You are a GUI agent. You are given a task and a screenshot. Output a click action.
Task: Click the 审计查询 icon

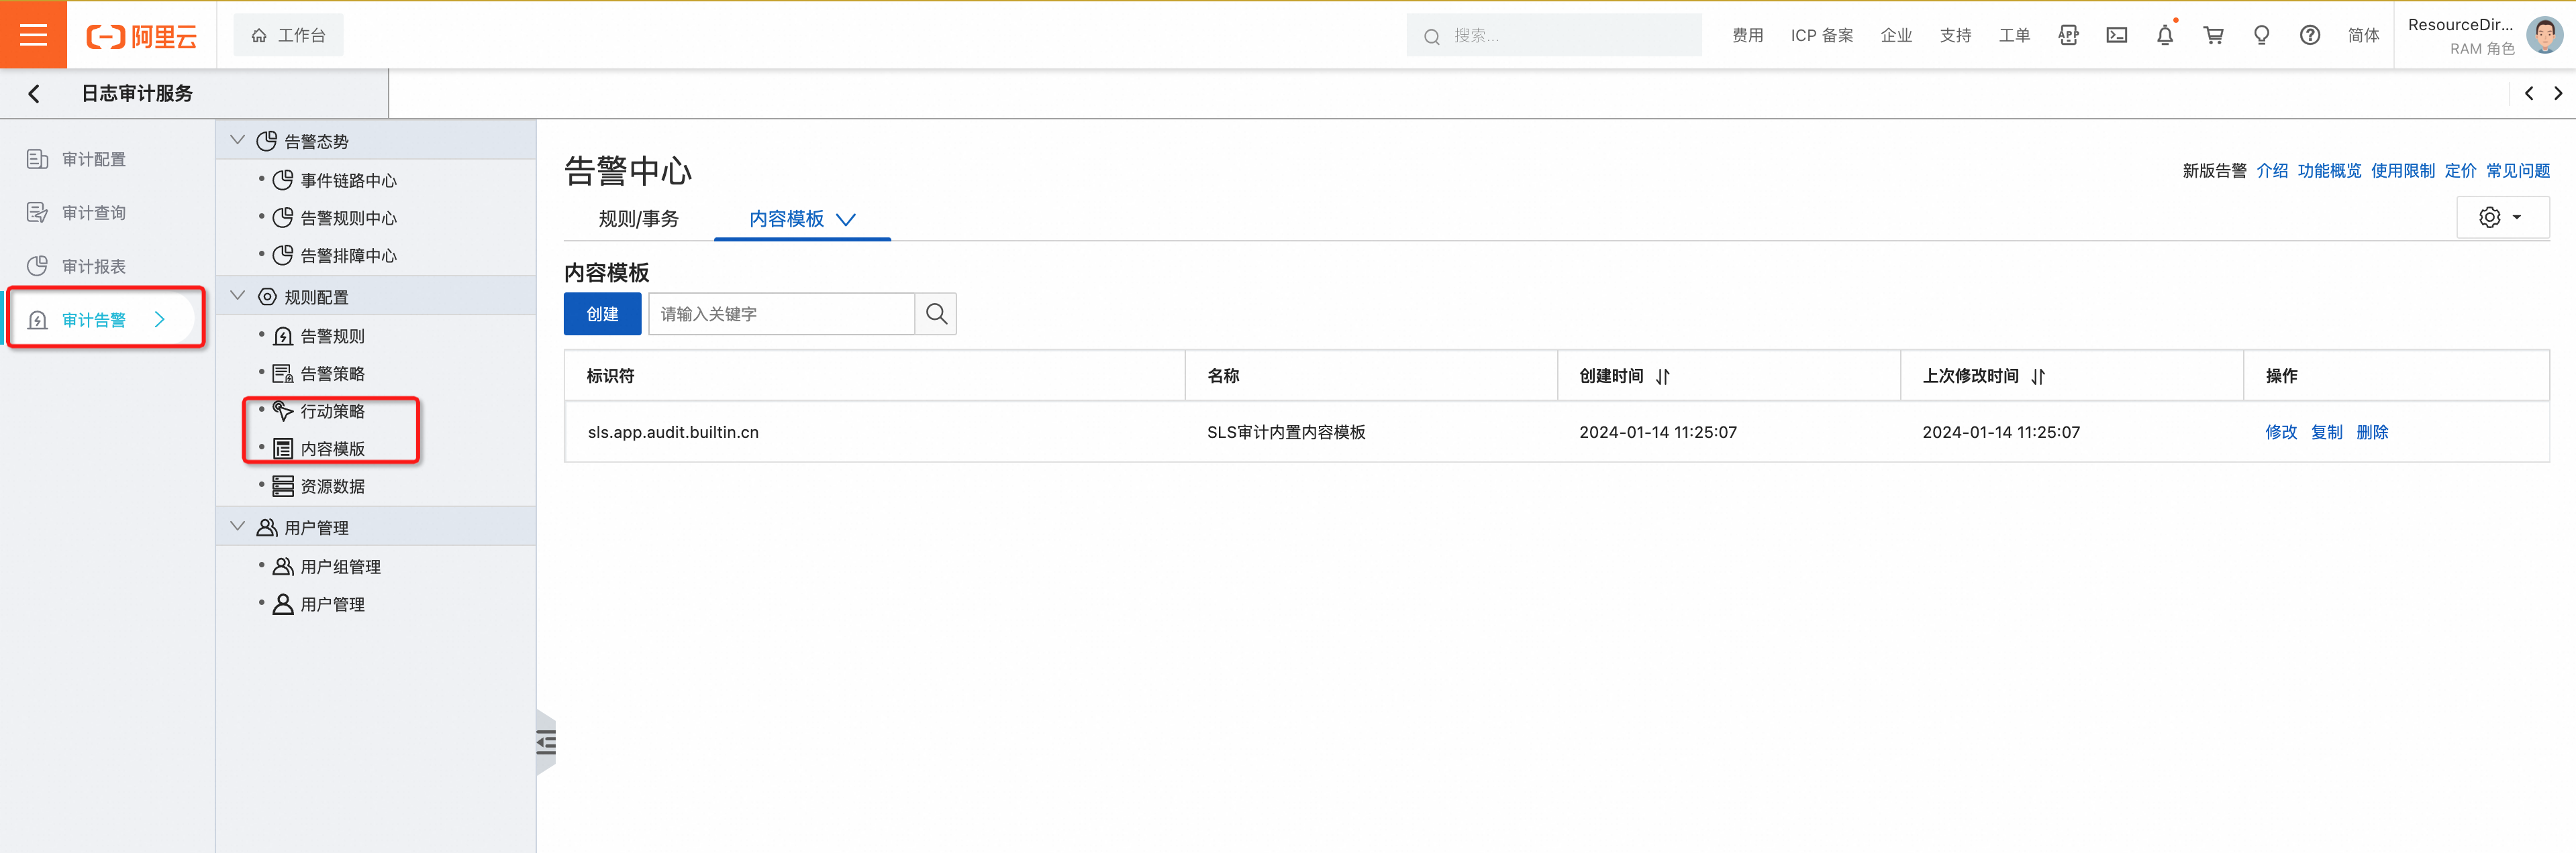click(x=37, y=213)
